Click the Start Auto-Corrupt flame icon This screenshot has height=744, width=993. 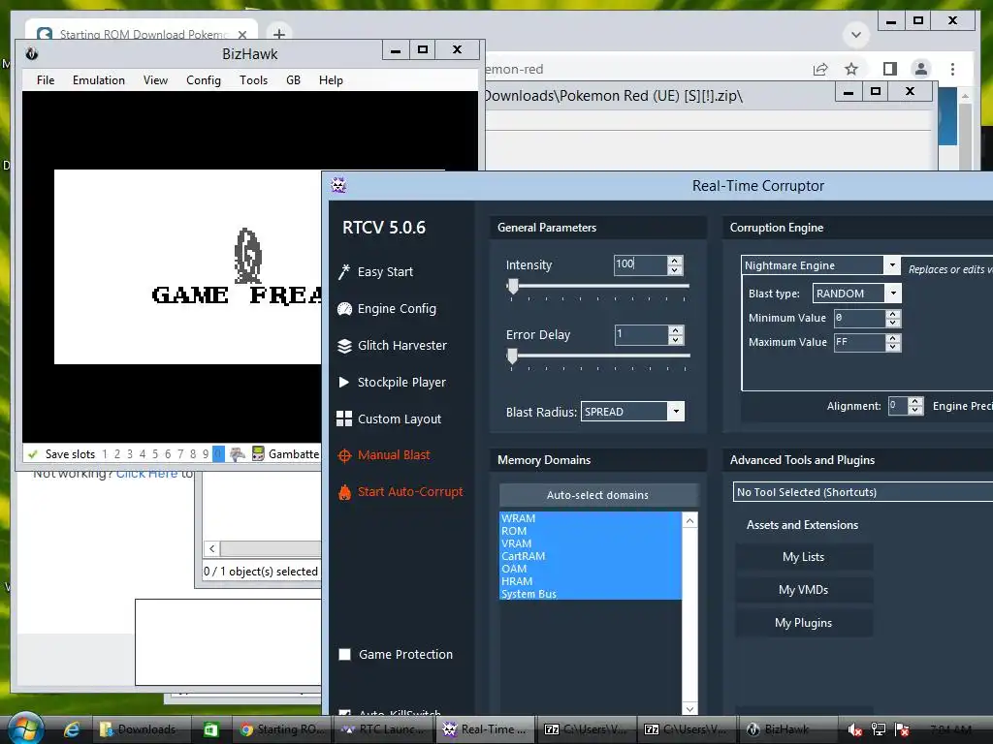pos(344,492)
